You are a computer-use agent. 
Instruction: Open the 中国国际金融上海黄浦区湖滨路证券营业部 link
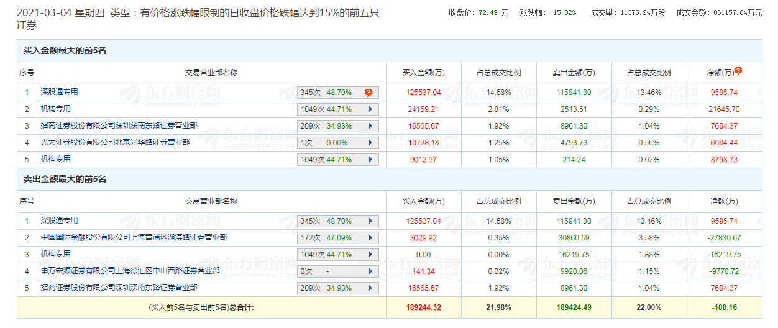point(134,237)
